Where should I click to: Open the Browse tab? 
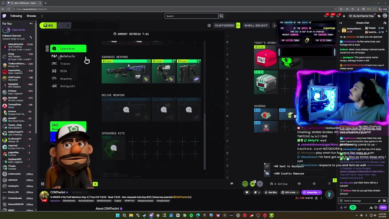(x=31, y=16)
